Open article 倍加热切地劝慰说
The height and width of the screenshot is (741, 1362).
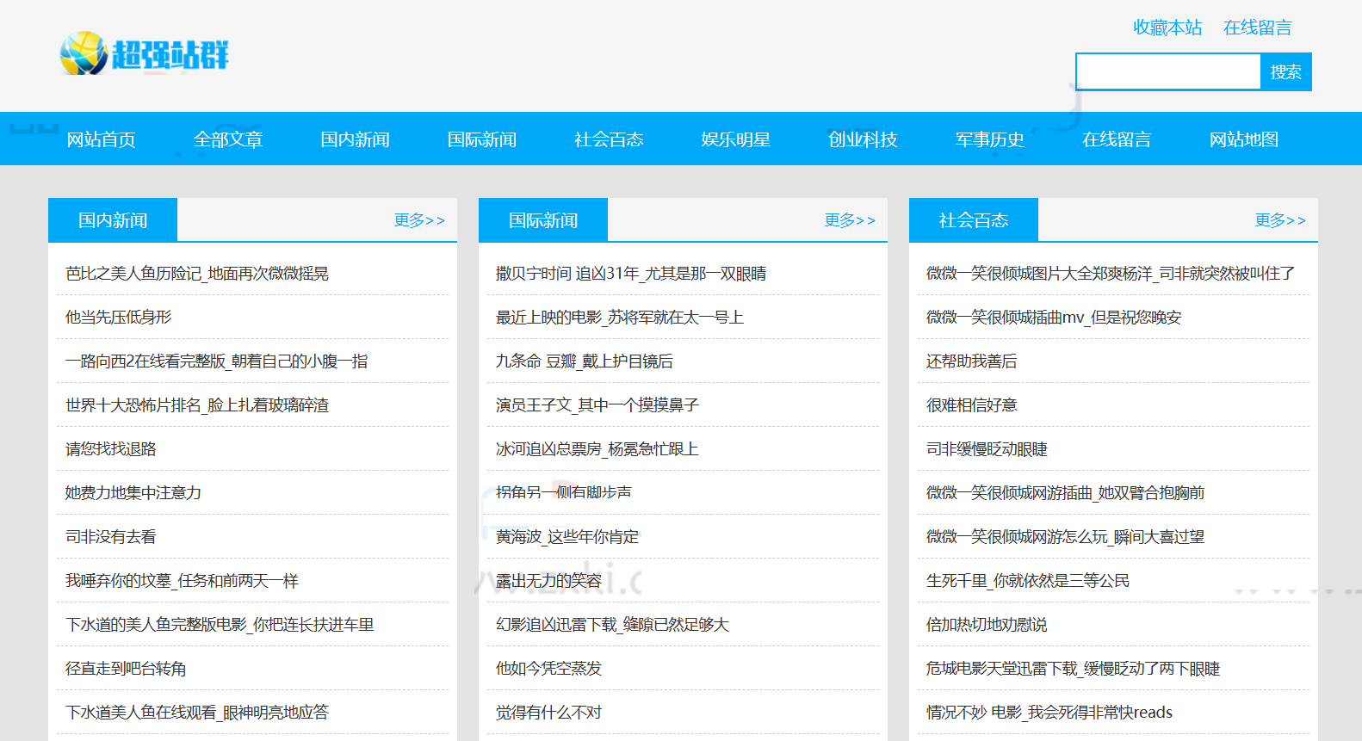click(987, 625)
